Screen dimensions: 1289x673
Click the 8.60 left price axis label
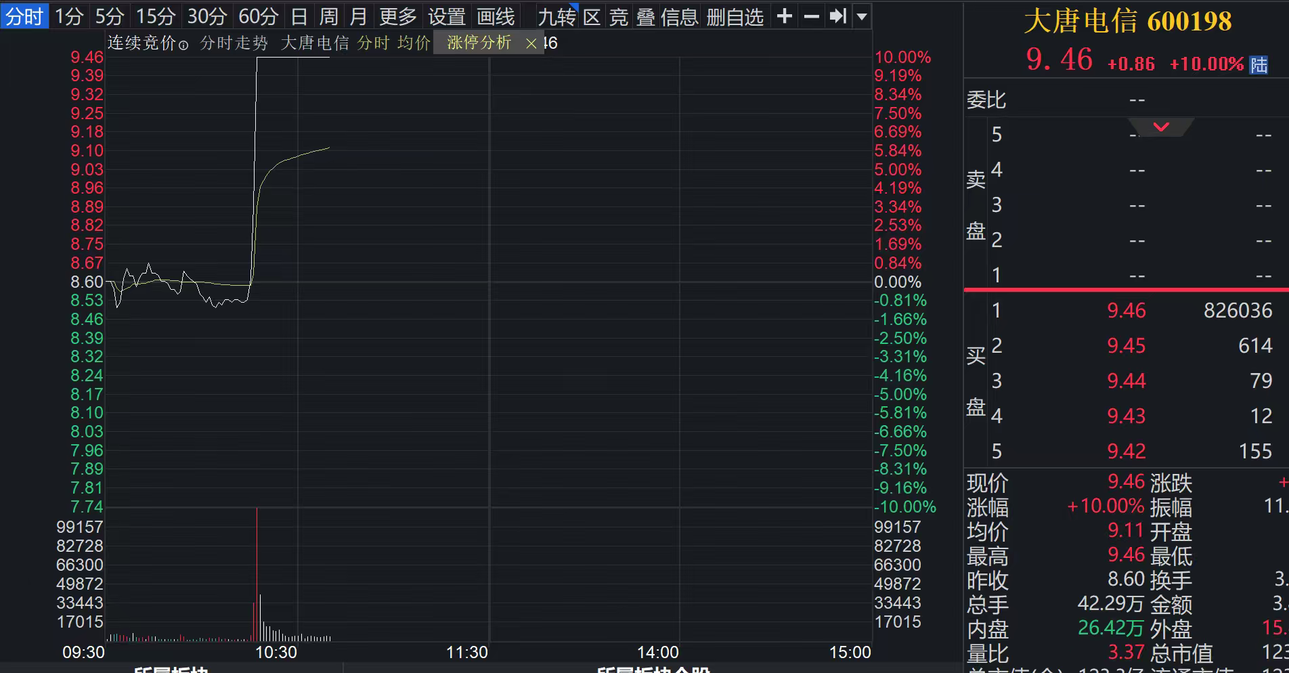point(87,282)
